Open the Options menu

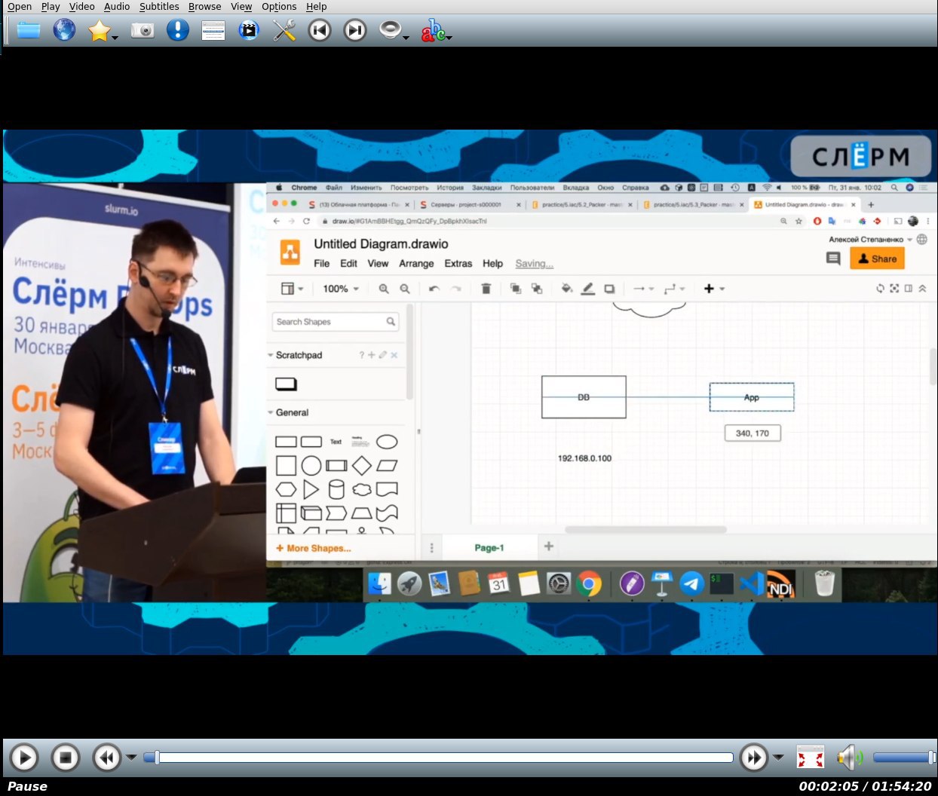click(x=279, y=6)
